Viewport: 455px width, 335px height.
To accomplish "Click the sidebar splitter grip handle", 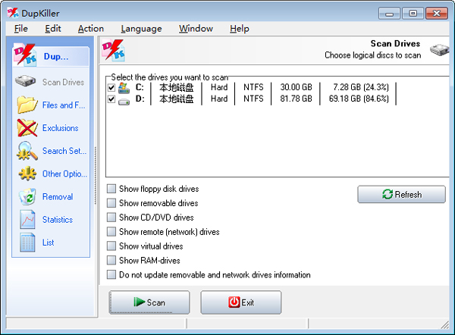I will pos(96,175).
